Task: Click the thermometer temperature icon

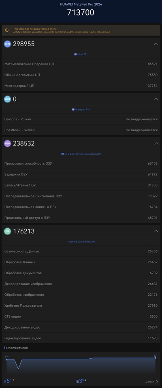Action: point(5,381)
